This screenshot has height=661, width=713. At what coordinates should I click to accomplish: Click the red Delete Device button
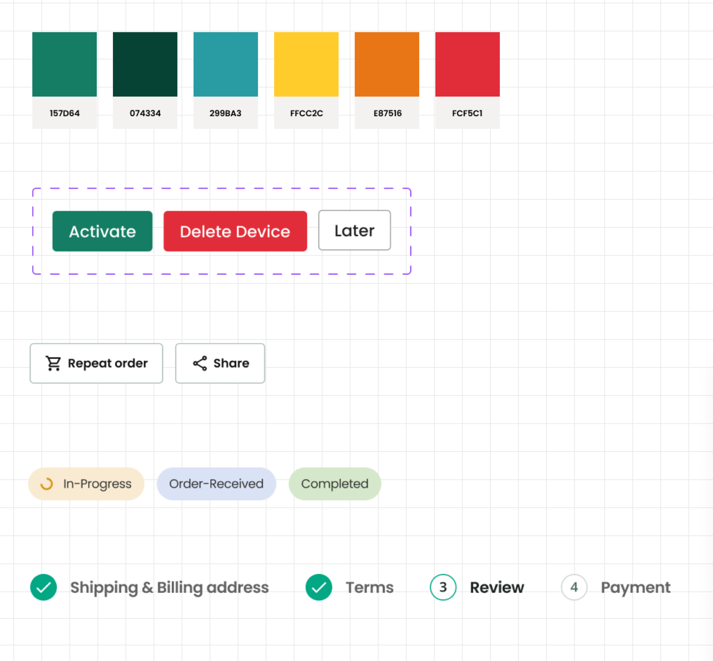click(x=235, y=231)
